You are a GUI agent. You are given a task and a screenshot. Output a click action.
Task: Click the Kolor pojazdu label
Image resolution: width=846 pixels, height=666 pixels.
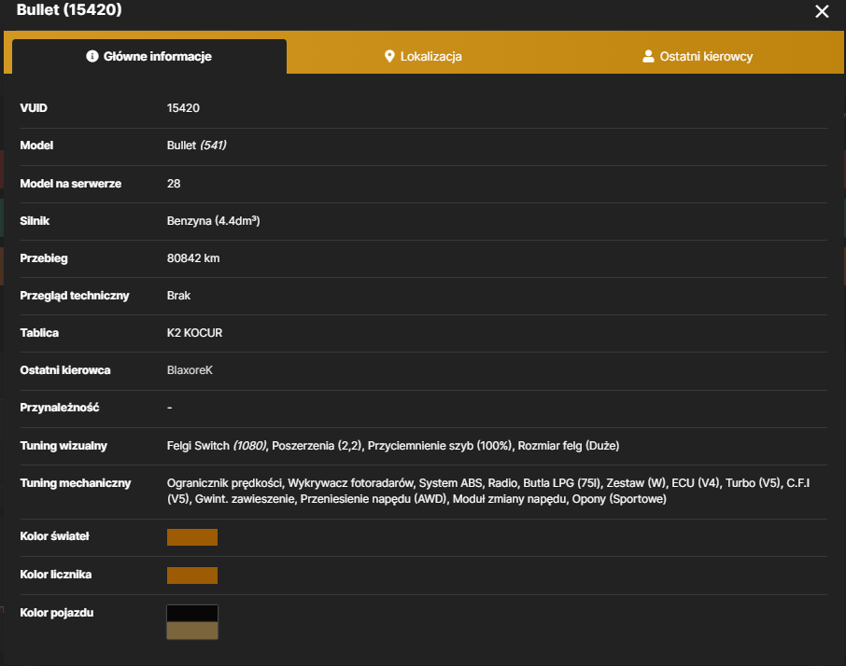click(57, 613)
